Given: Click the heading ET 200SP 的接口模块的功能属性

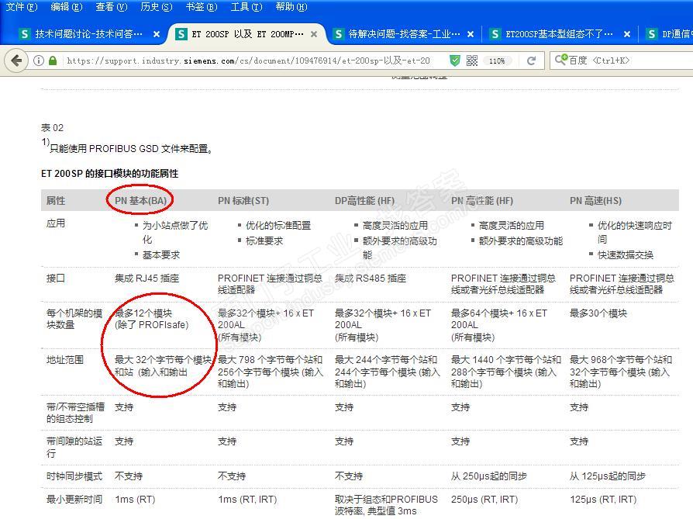Looking at the screenshot, I should [x=109, y=174].
